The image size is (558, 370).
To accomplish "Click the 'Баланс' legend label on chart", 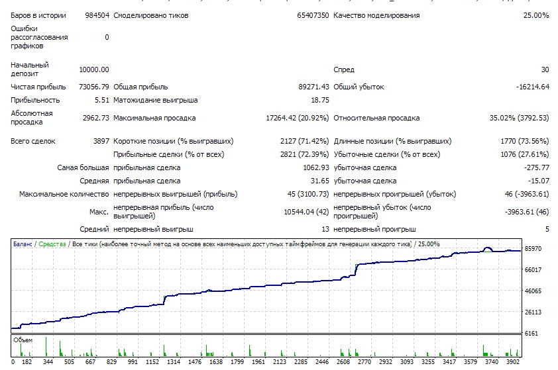I will pyautogui.click(x=23, y=244).
